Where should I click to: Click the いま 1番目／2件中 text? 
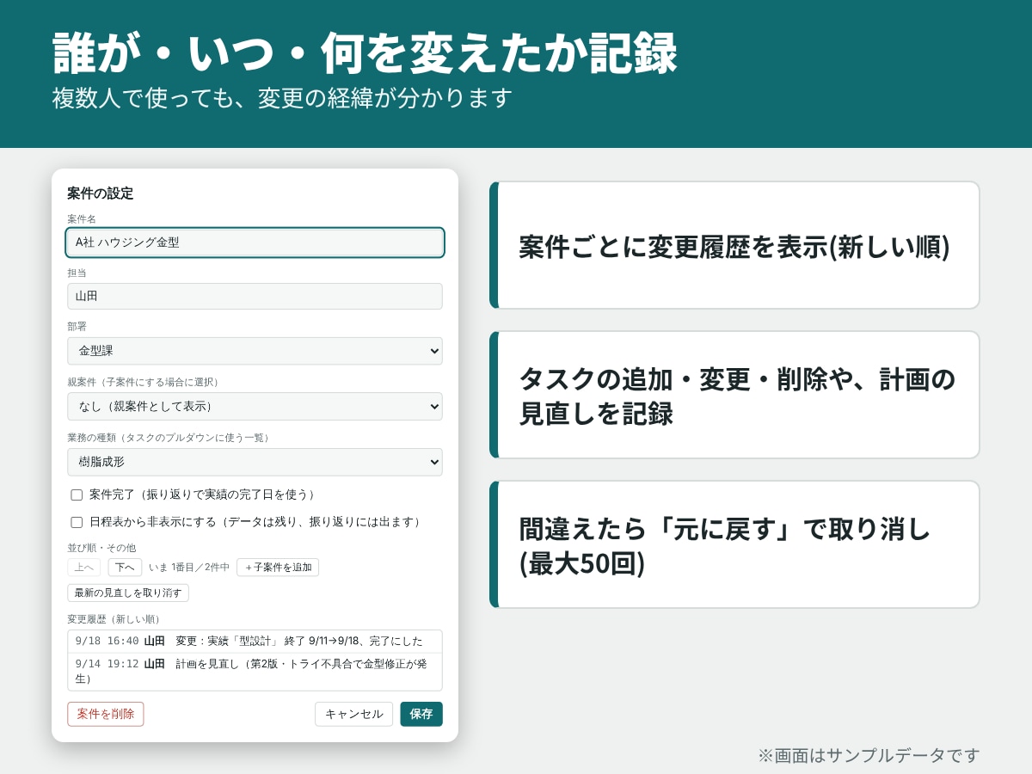(x=189, y=568)
